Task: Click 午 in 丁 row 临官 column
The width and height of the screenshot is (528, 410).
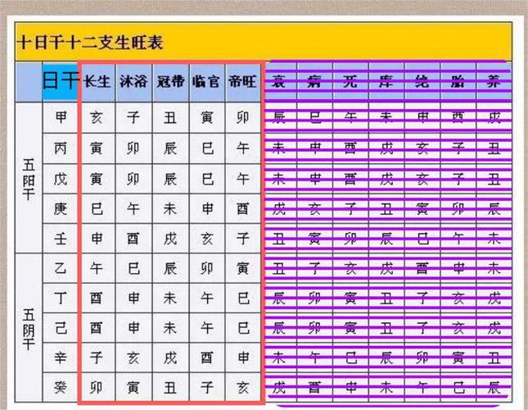Action: click(x=207, y=298)
